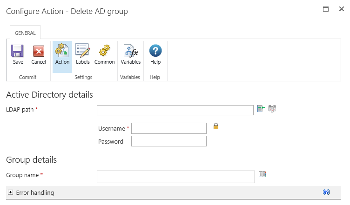Open the Common settings

click(104, 55)
